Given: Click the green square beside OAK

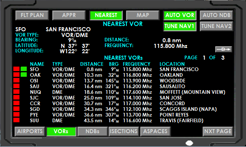Looking at the screenshot, I should 24,75.
